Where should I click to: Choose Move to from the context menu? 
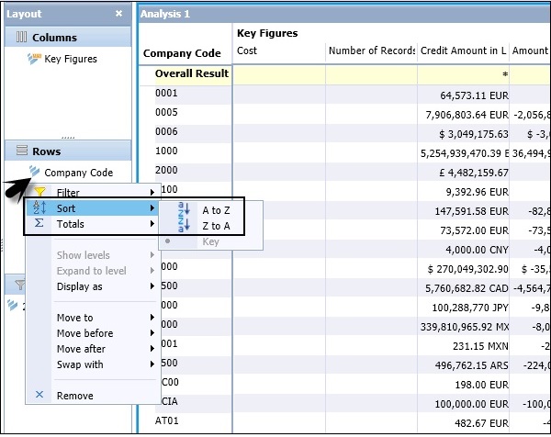(74, 318)
